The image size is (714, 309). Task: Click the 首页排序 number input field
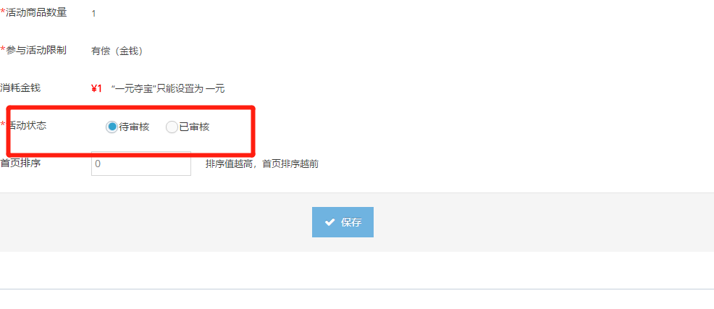141,164
